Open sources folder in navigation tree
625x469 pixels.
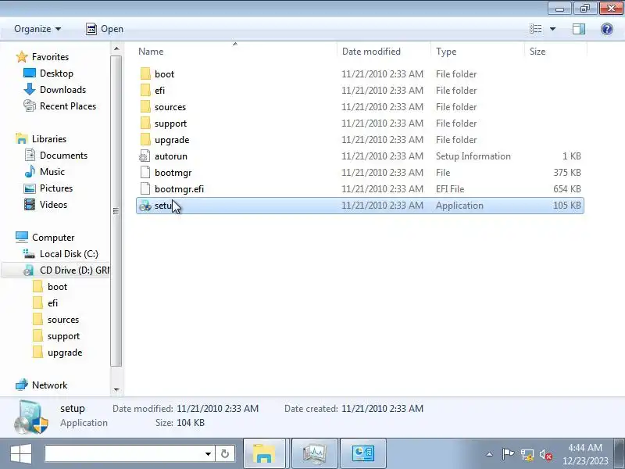coord(55,320)
